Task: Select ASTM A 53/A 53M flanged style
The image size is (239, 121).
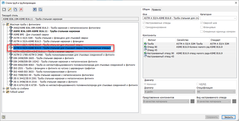Action: [x=51, y=38]
